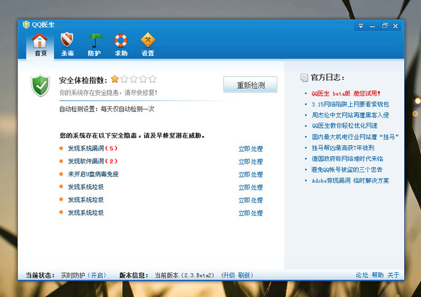This screenshot has height=297, width=421.
Task: Open news link 3.15网络陷阱上网要看紧钱包
Action: tap(350, 104)
